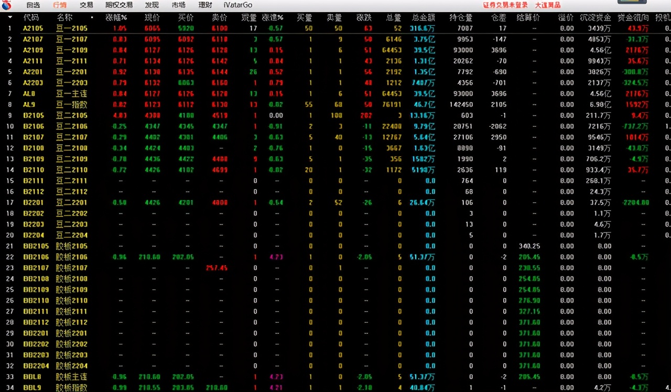This screenshot has width=671, height=392.
Task: Select the 胶板2110 name cell
Action: click(x=72, y=300)
